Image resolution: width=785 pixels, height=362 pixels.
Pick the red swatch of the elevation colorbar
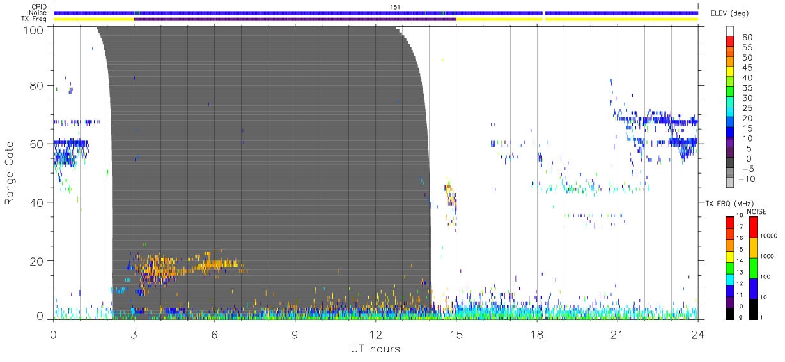[x=729, y=42]
